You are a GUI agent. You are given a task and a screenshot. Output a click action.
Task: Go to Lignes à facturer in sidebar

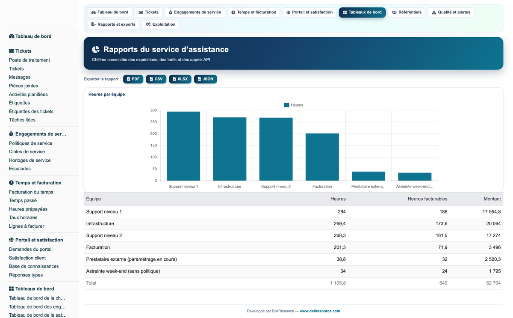27,226
